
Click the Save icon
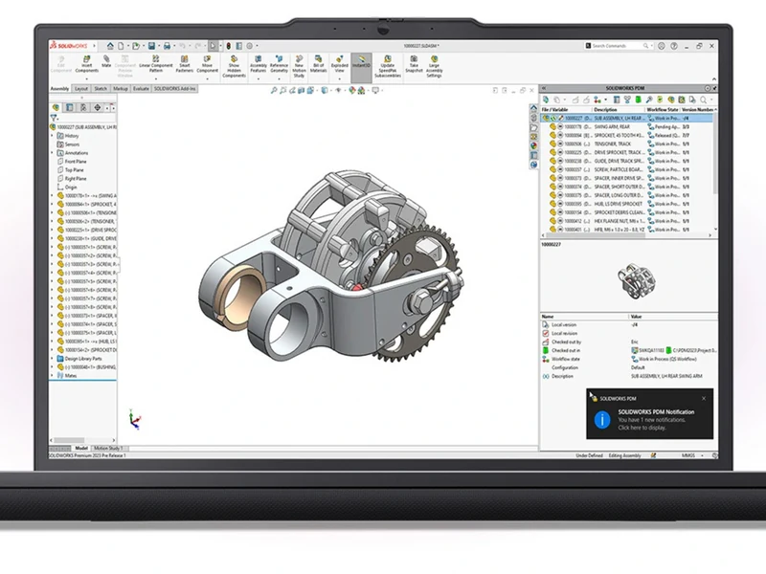pos(152,46)
